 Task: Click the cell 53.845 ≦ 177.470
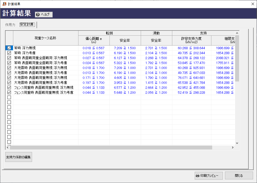[x=191, y=63]
